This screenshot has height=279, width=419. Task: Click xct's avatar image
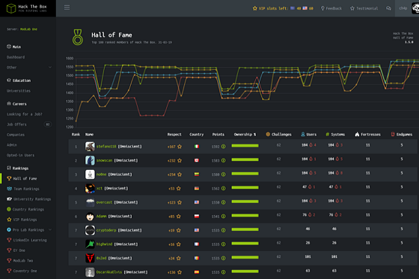tap(90, 188)
